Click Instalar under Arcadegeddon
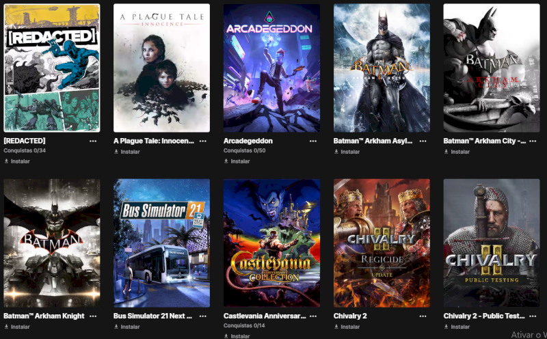 click(237, 161)
